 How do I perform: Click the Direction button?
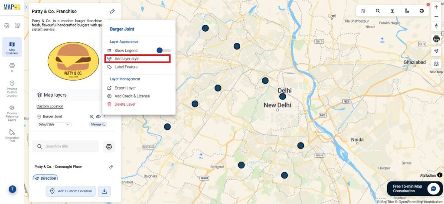[46, 178]
